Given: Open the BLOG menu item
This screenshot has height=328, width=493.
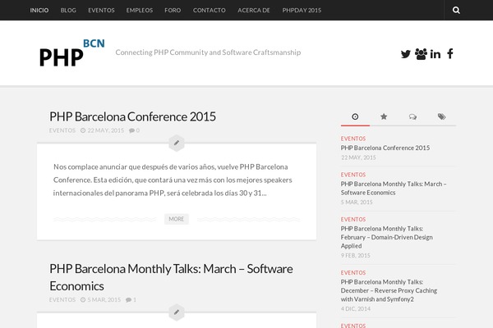Looking at the screenshot, I should [x=68, y=11].
